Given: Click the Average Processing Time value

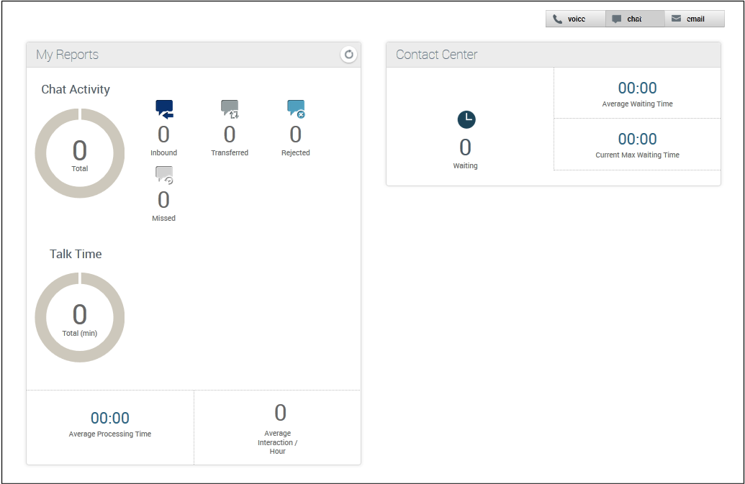Looking at the screenshot, I should pos(110,418).
